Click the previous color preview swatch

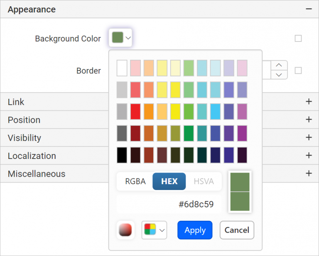point(240,201)
